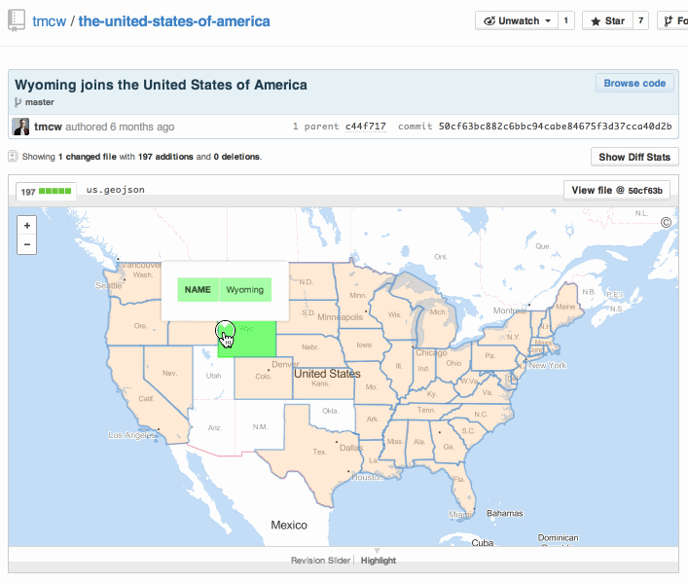688x583 pixels.
Task: Click the Nevada state on map
Action: point(169,373)
